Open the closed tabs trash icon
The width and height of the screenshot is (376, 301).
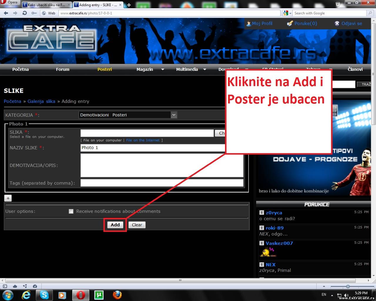coord(338,4)
